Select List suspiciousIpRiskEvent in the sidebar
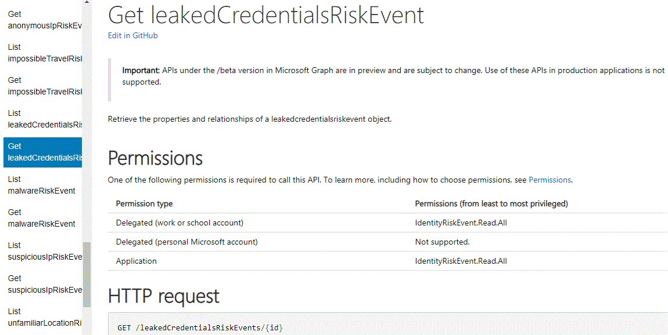The height and width of the screenshot is (335, 668). pyautogui.click(x=44, y=251)
